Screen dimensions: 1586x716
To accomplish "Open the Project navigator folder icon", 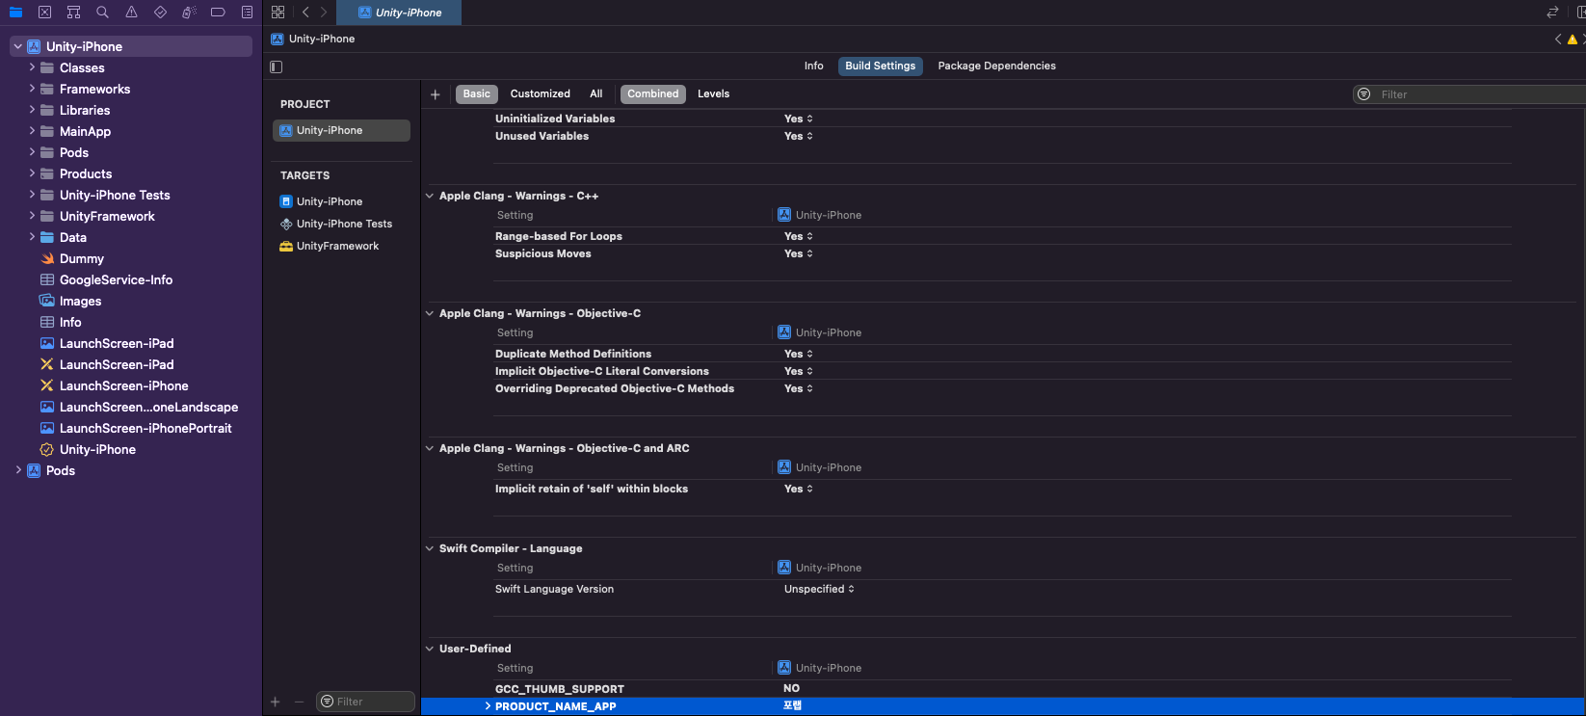I will pos(15,13).
